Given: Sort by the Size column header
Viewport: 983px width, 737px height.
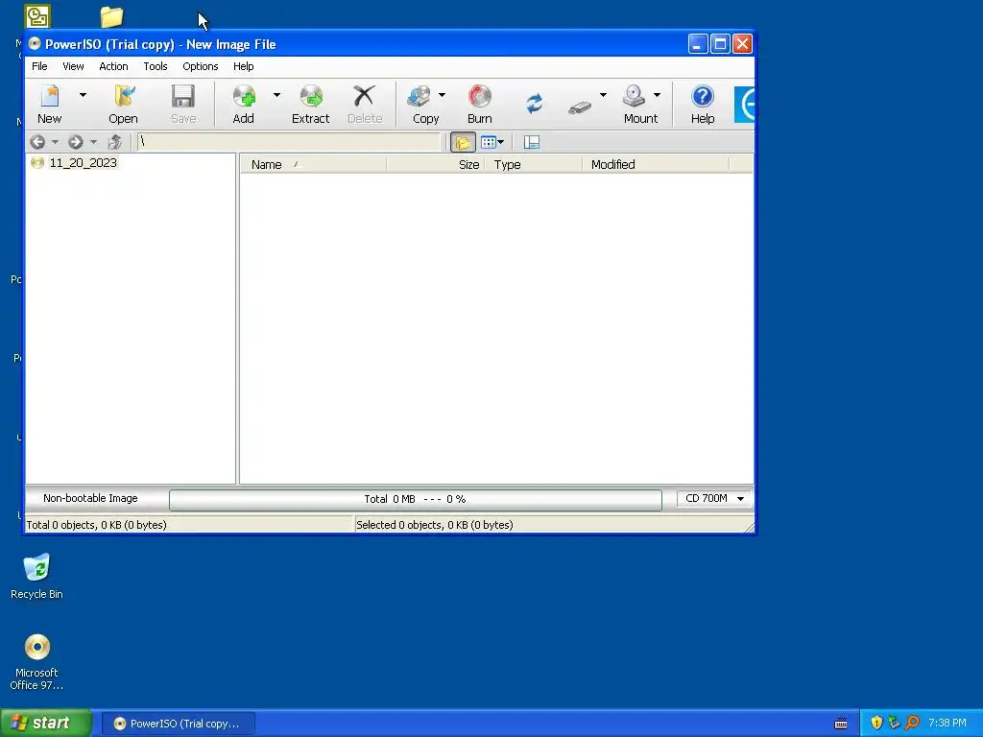Looking at the screenshot, I should point(436,165).
